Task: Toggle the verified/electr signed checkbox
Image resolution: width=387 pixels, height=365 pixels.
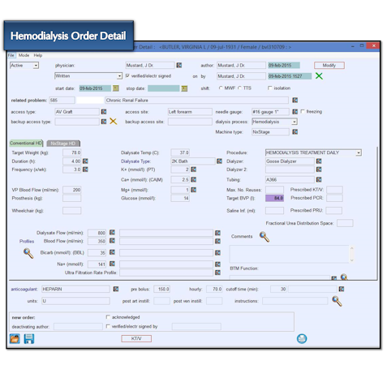Action: click(x=127, y=76)
